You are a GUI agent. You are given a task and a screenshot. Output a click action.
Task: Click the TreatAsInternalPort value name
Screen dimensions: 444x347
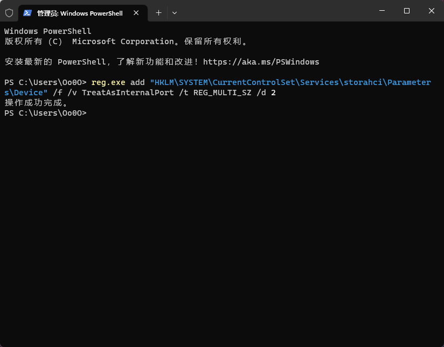(128, 93)
